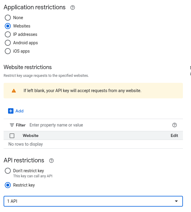191x212 pixels.
Task: Click the orange warning triangle icon
Action: point(14,91)
